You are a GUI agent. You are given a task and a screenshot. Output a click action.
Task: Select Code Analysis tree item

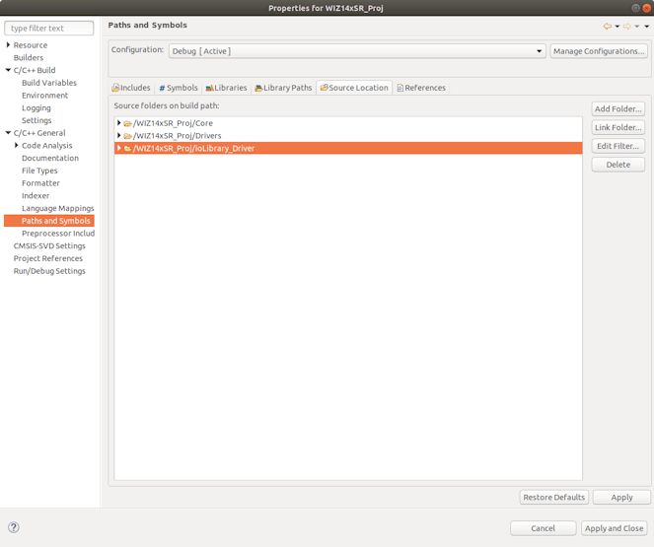46,146
